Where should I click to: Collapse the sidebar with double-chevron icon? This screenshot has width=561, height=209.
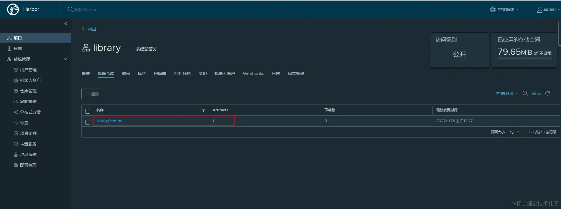click(x=65, y=24)
